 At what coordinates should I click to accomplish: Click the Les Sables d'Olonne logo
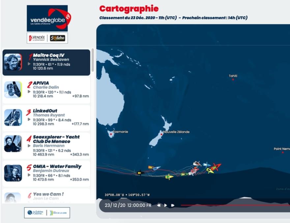(35, 212)
